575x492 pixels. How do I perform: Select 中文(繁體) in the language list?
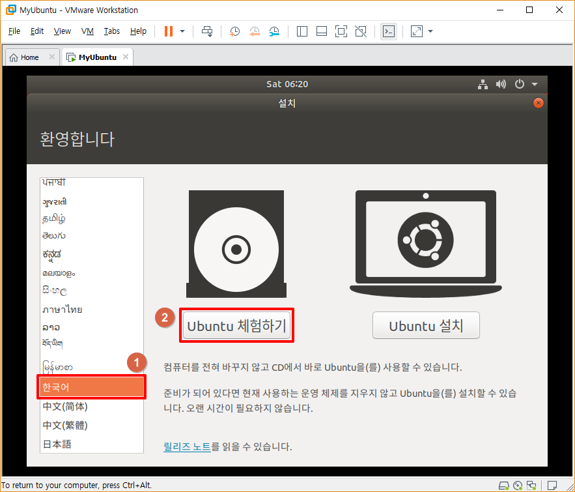tap(92, 426)
